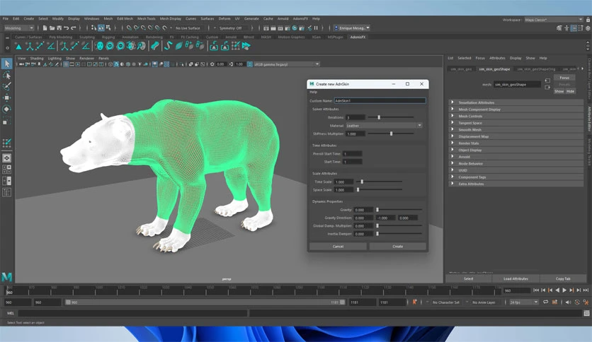This screenshot has height=342, width=592.
Task: Expand the Render Stats section
Action: point(516,143)
